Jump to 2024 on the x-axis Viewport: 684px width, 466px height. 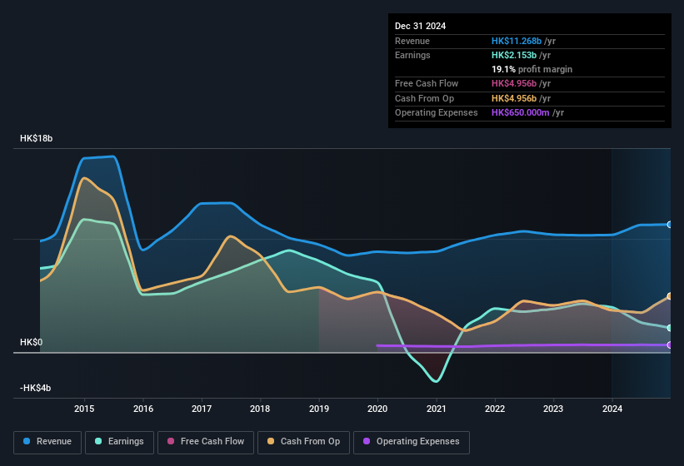tap(612, 409)
